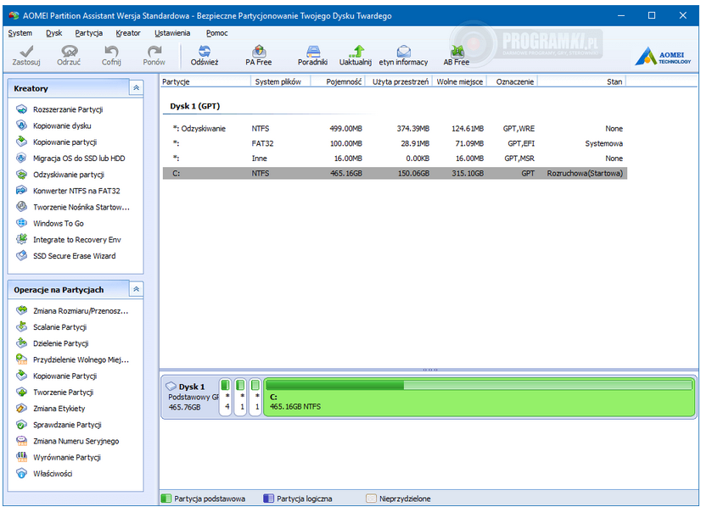Sort by Pojemność column header

[x=338, y=81]
